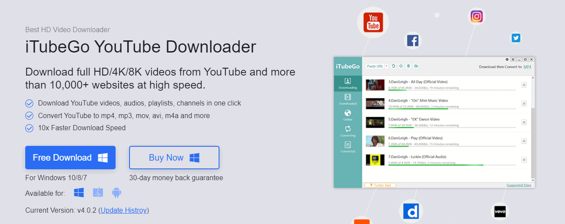Image resolution: width=565 pixels, height=224 pixels.
Task: Click the thumbnail of "Lurkin (Official Audio)"
Action: point(375,160)
